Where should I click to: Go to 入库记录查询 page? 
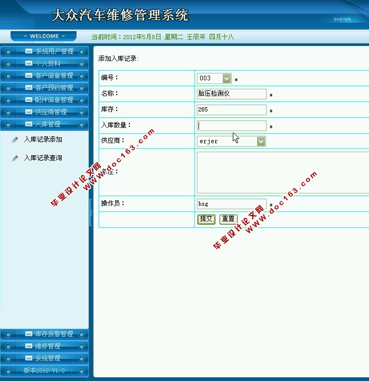43,158
